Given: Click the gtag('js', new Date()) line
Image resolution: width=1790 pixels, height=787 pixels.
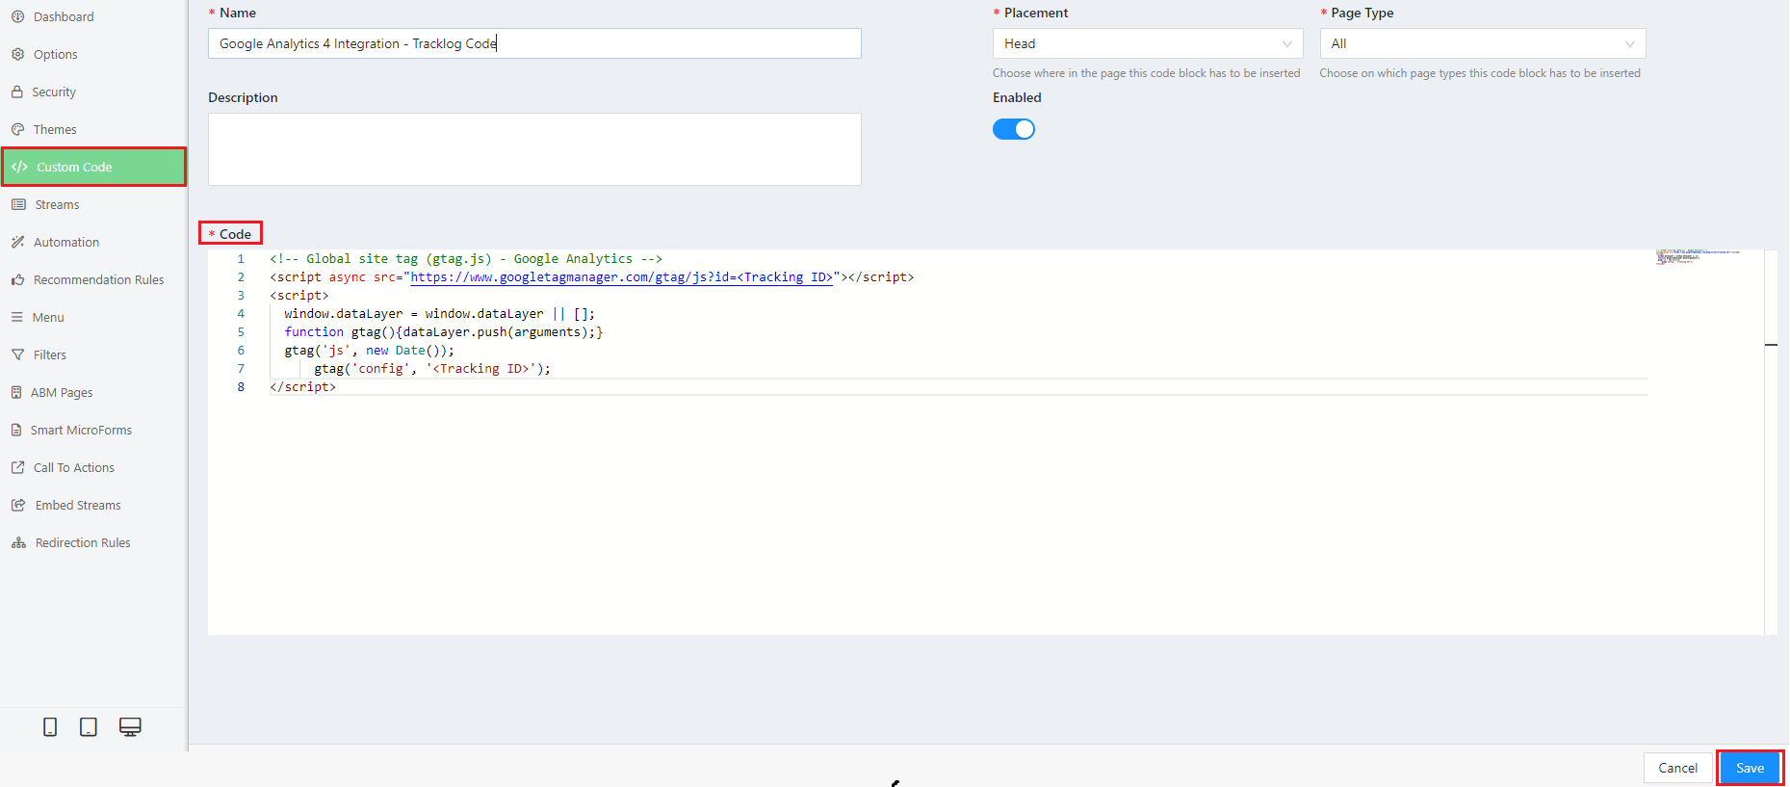Looking at the screenshot, I should [370, 351].
